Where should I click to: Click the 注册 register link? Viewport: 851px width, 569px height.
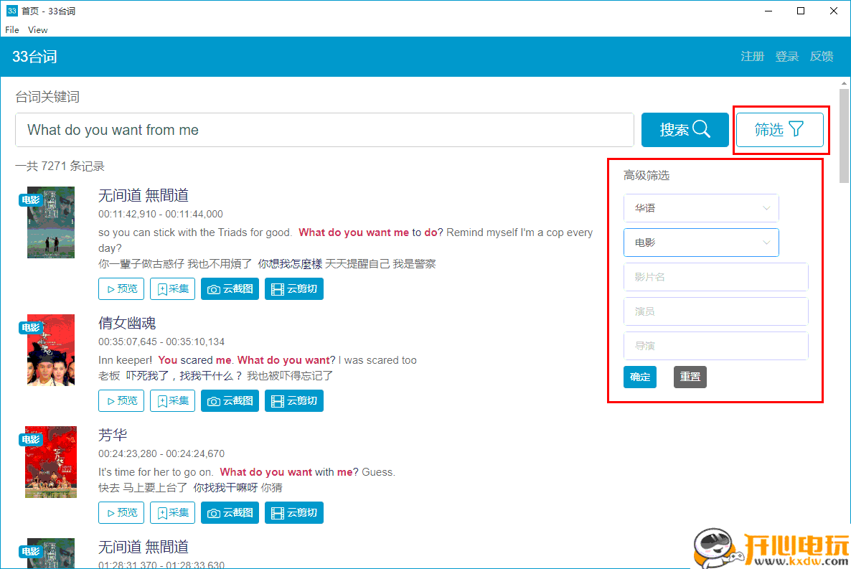(752, 57)
